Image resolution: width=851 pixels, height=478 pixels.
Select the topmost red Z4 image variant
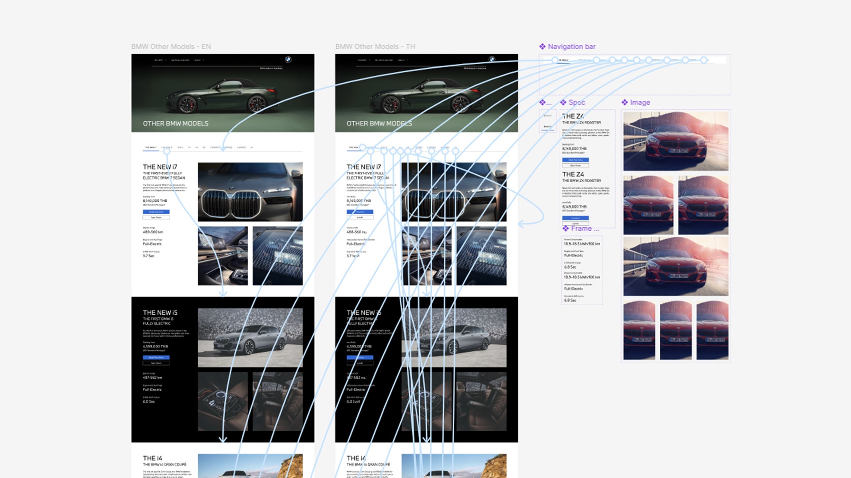tap(675, 141)
